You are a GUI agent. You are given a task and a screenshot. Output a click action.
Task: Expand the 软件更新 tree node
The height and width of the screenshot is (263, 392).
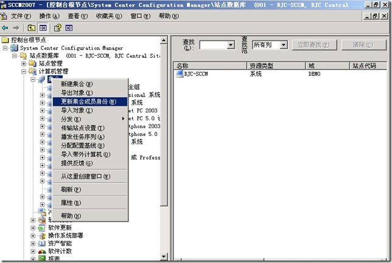tap(33, 228)
